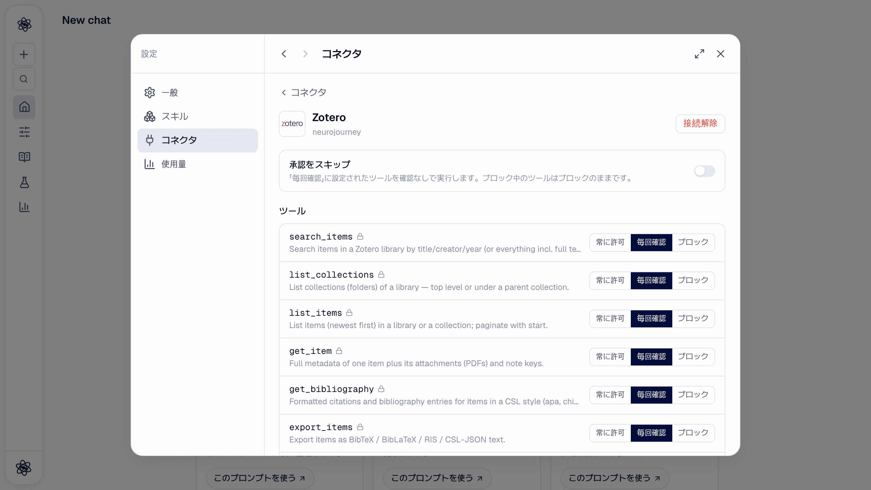871x490 pixels.
Task: Click the 接続解除 disconnect button
Action: point(700,124)
